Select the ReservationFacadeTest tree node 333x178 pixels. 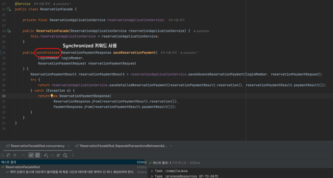tap(23, 167)
